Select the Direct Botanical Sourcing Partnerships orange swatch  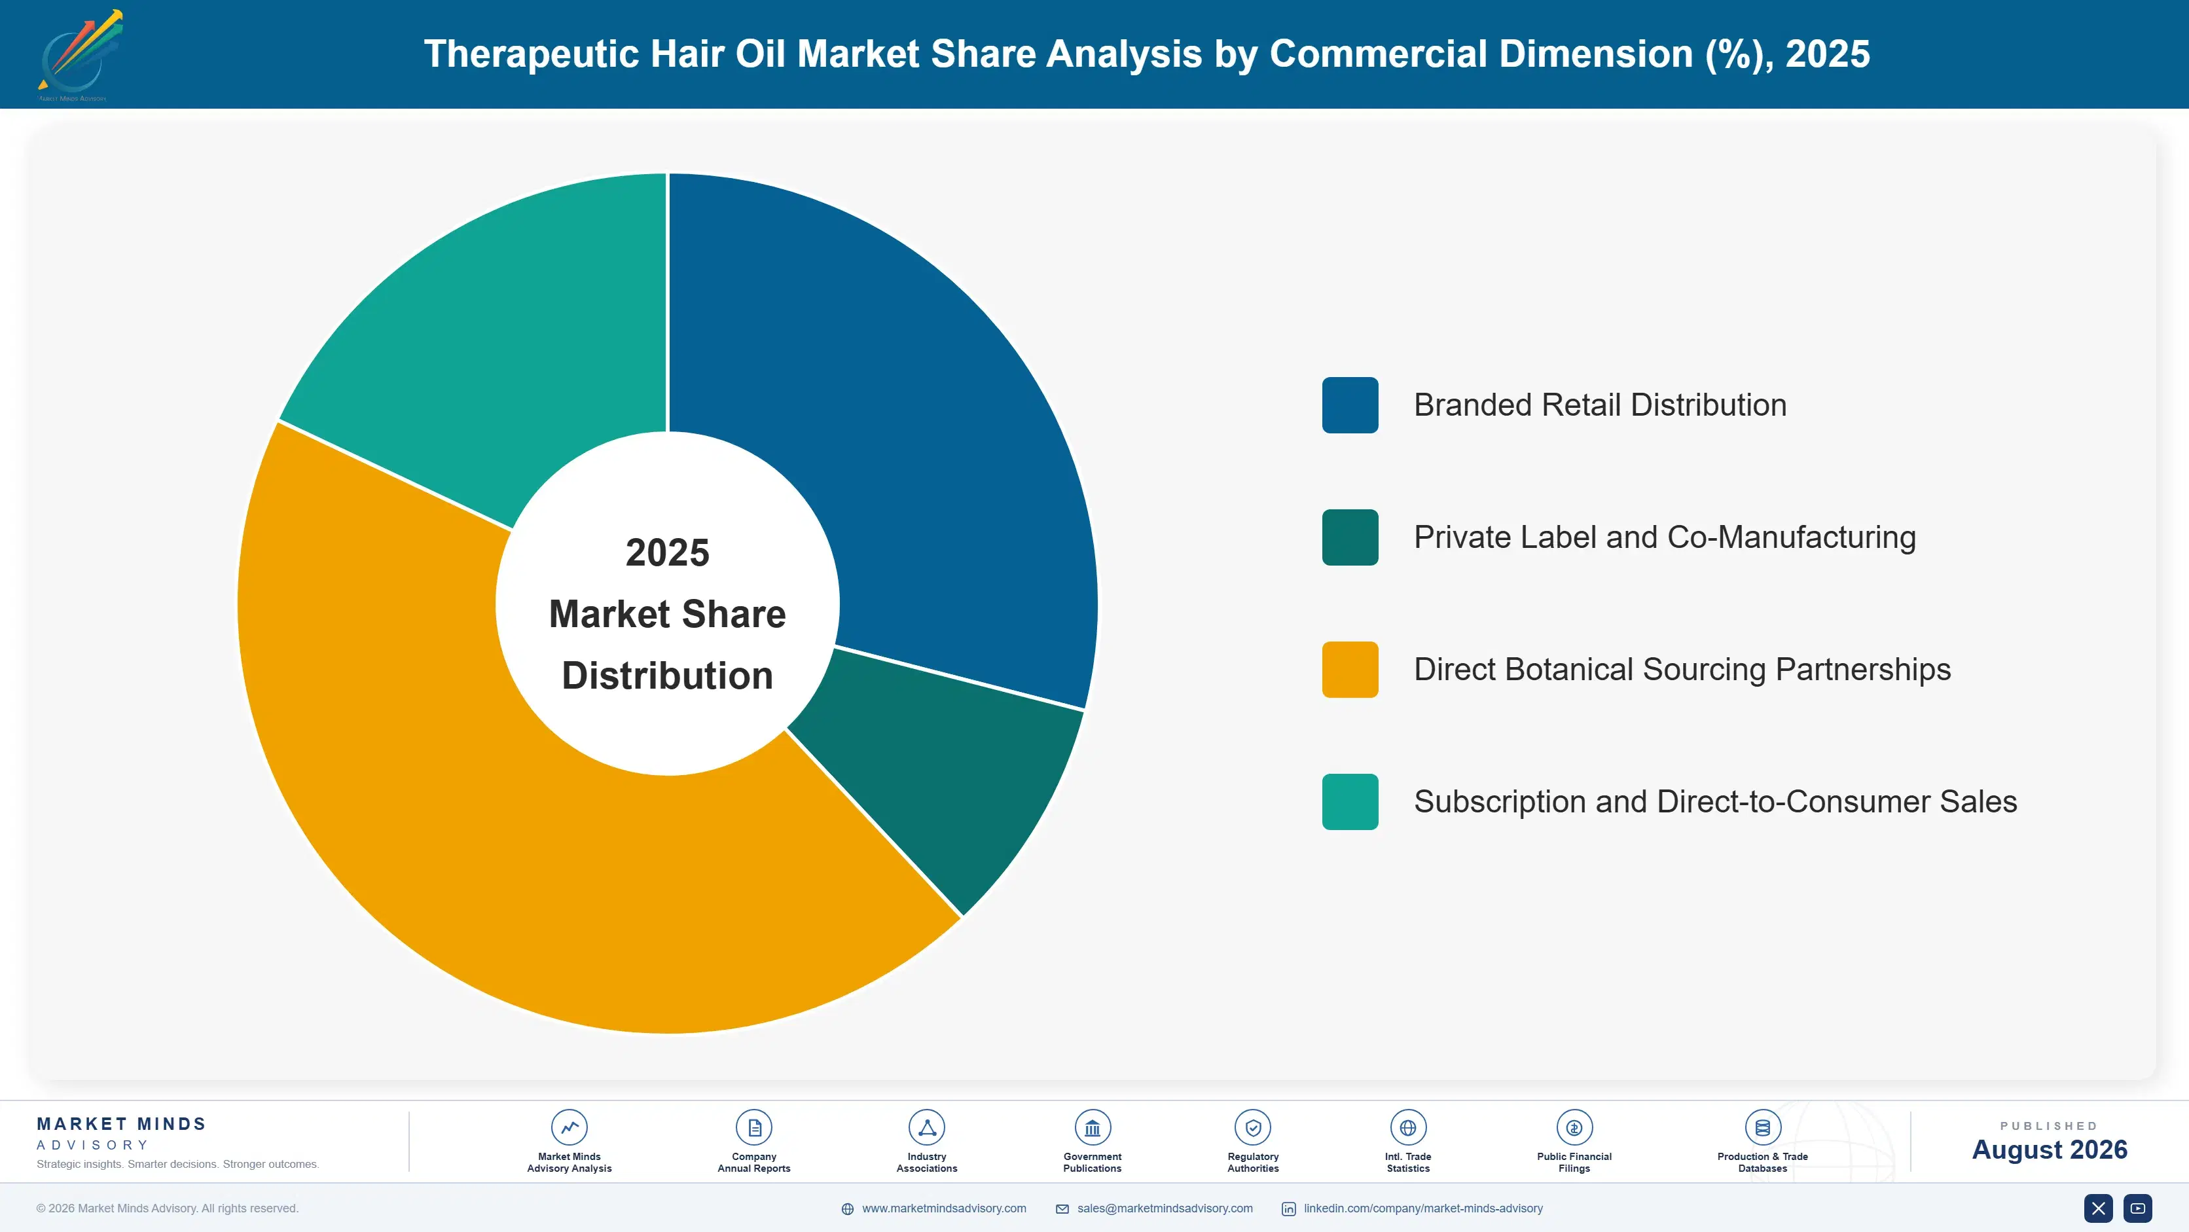(x=1350, y=670)
